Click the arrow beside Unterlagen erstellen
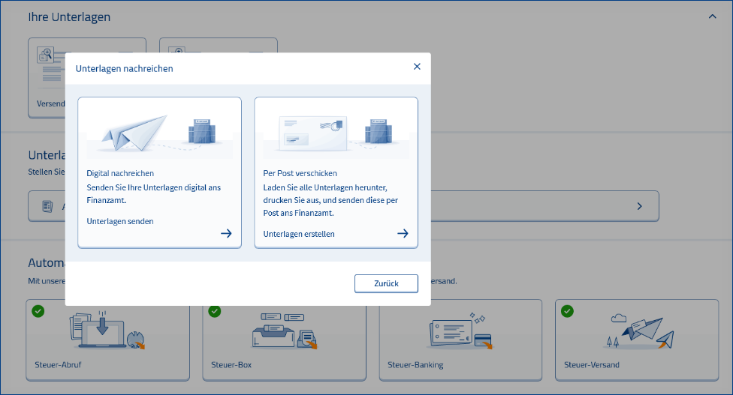The height and width of the screenshot is (395, 733). [x=403, y=233]
